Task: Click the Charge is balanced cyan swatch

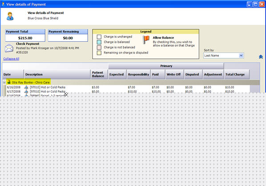Action: pos(99,42)
